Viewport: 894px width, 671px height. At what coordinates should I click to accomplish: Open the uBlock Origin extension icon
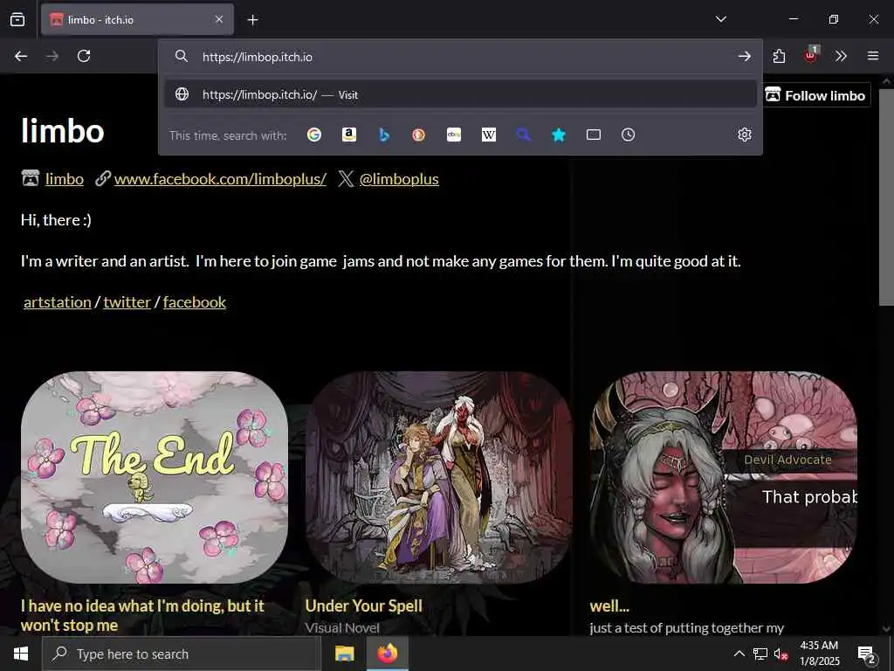tap(810, 55)
